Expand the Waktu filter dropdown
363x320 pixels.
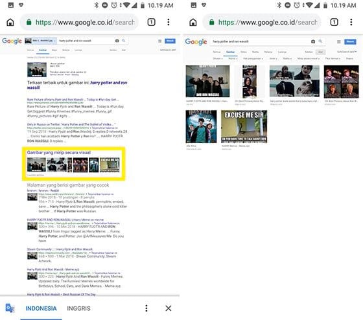point(287,58)
